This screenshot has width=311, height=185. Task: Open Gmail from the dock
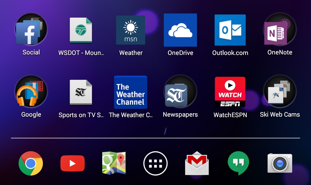pos(197,163)
